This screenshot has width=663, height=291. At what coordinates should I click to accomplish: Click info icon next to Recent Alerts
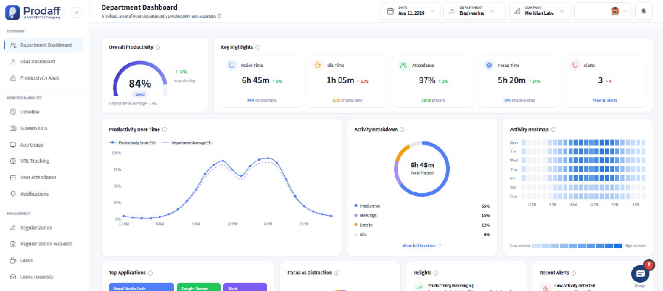tap(574, 273)
